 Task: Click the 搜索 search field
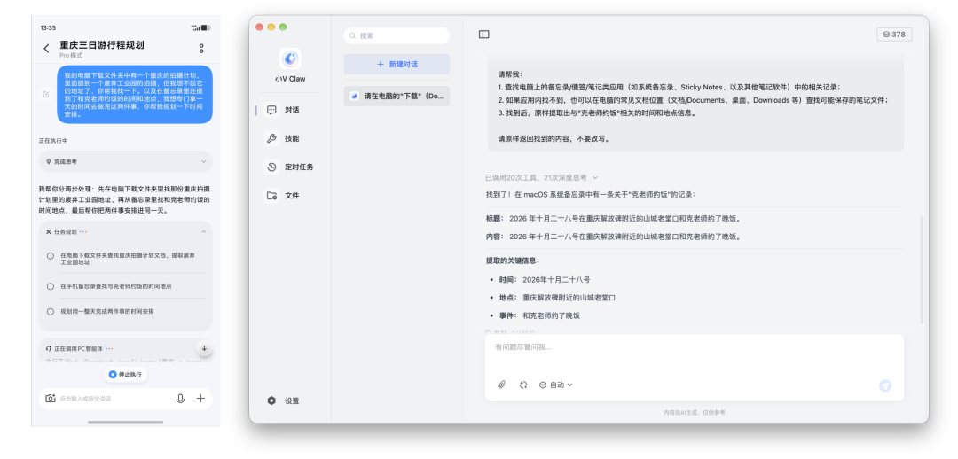pyautogui.click(x=397, y=35)
